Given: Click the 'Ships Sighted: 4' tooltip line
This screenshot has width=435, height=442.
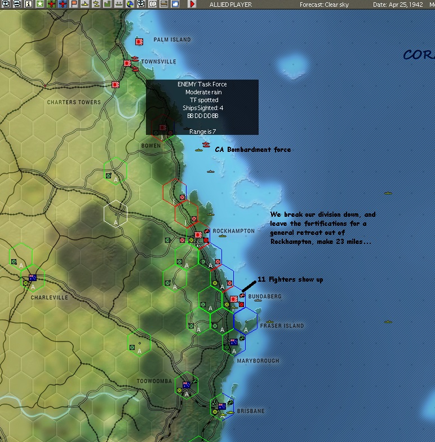Looking at the screenshot, I should point(203,108).
